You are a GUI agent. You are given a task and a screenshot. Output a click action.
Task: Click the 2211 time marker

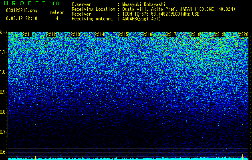(x=27, y=34)
